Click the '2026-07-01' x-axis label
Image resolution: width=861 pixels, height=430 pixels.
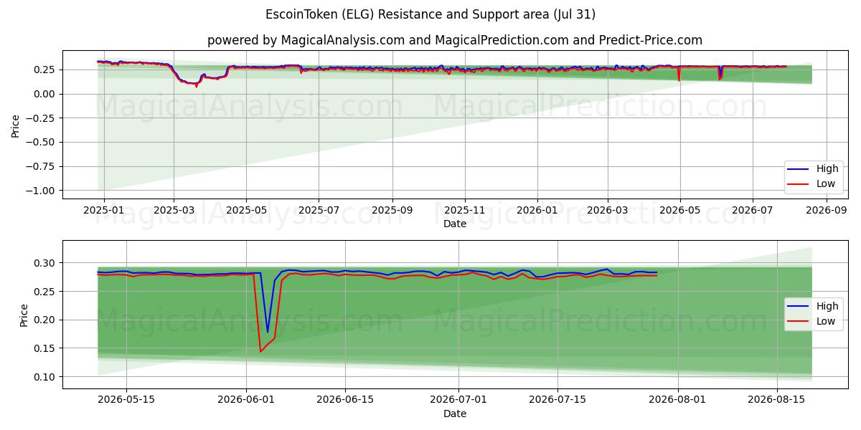pyautogui.click(x=458, y=401)
